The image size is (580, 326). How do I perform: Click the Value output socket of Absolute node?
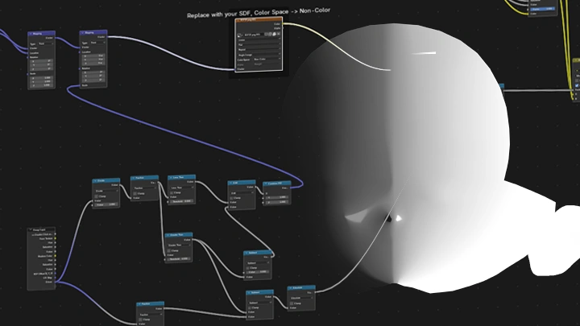pyautogui.click(x=316, y=292)
